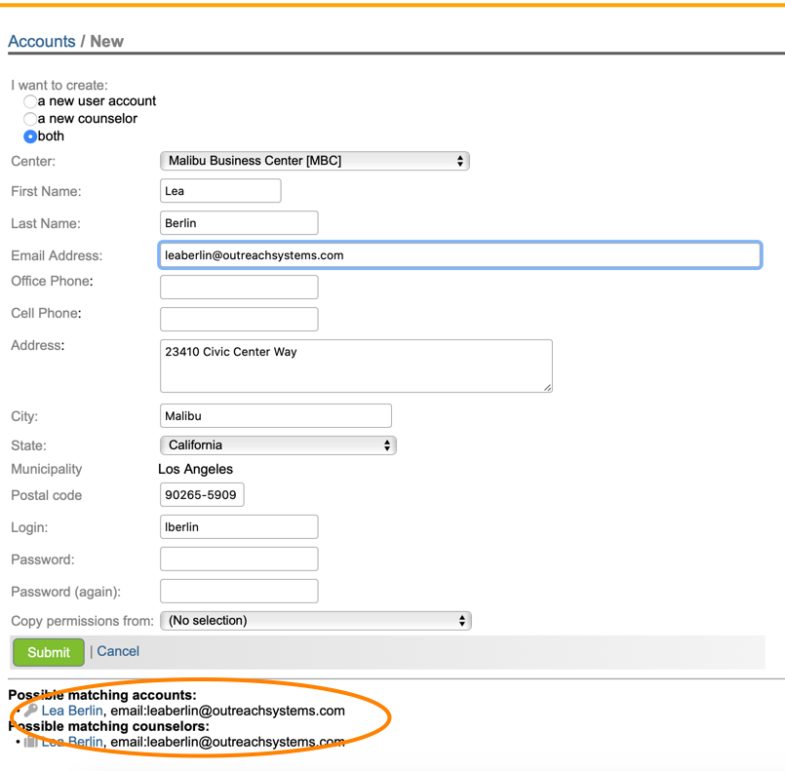Click into the First Name field

[220, 191]
